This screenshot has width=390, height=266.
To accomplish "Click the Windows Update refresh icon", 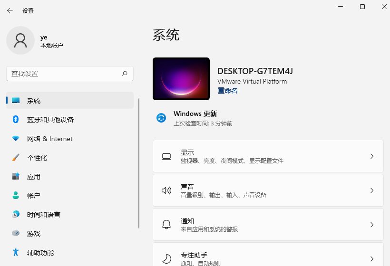I will click(x=161, y=118).
